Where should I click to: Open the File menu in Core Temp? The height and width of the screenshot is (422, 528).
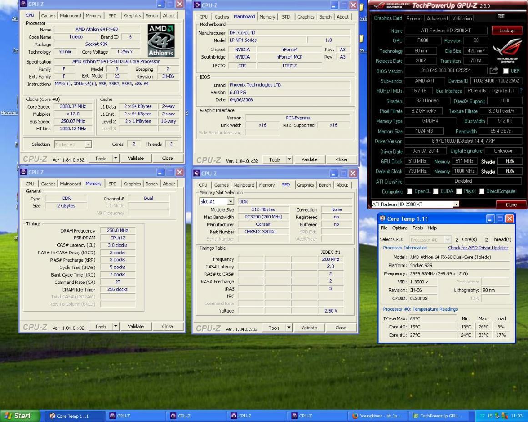(x=384, y=228)
